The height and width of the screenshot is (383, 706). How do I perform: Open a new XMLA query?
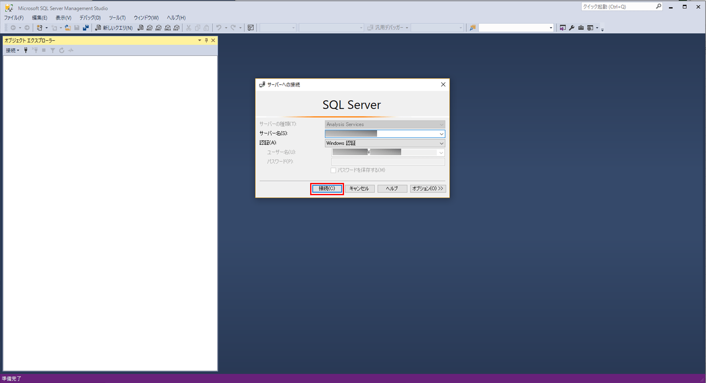coord(167,28)
